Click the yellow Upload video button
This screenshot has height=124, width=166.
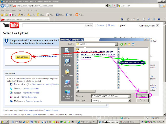[x=22, y=57]
